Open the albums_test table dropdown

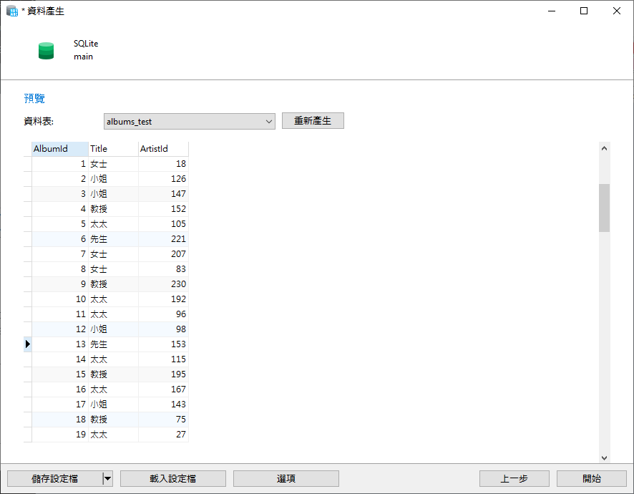pyautogui.click(x=268, y=121)
